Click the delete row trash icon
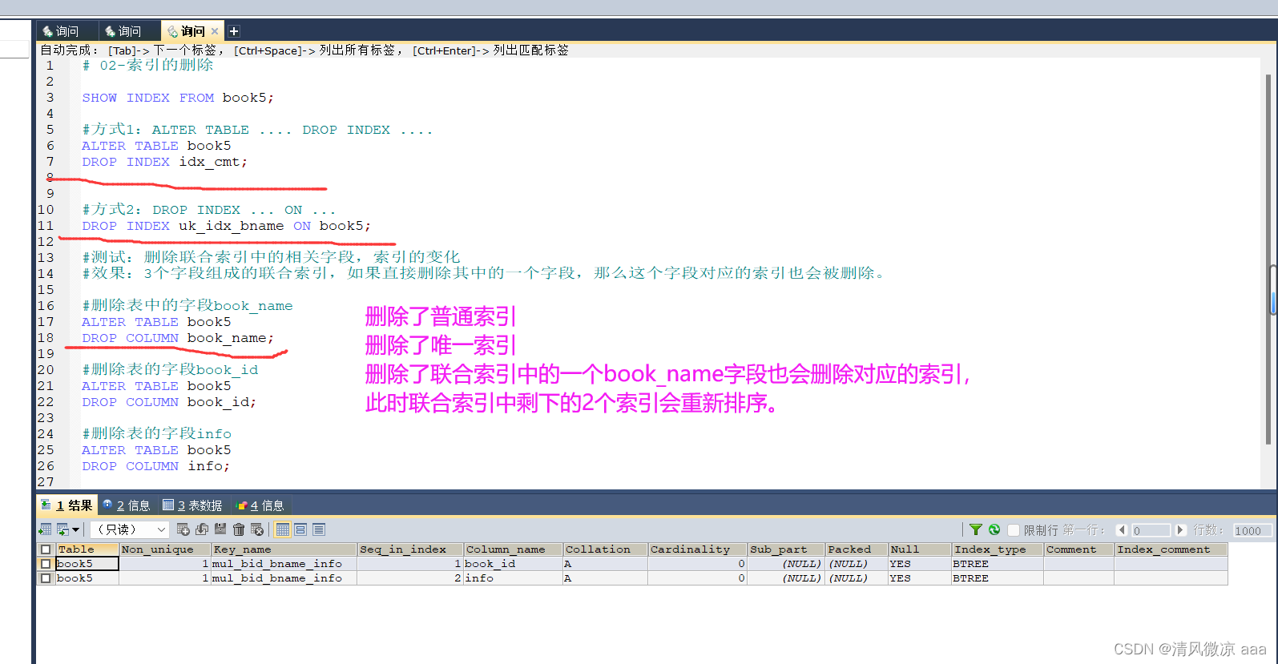The height and width of the screenshot is (664, 1278). [x=238, y=529]
